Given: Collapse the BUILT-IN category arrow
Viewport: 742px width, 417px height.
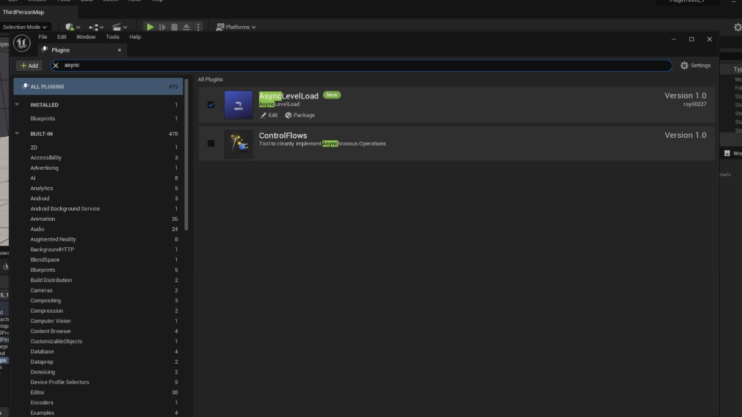Looking at the screenshot, I should [17, 134].
